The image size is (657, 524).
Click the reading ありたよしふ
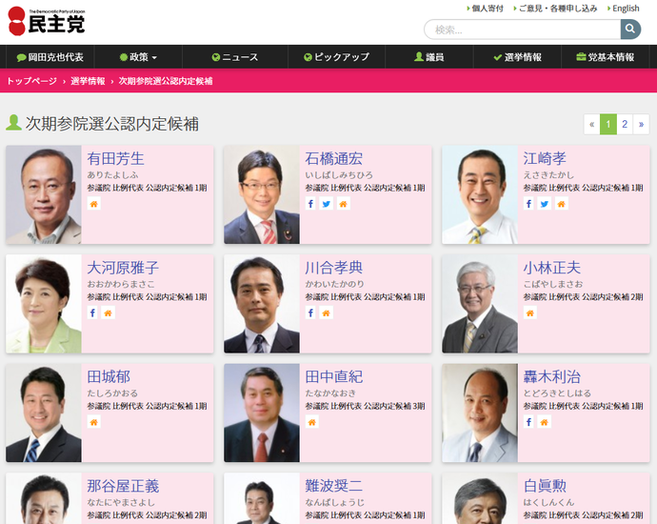click(112, 174)
